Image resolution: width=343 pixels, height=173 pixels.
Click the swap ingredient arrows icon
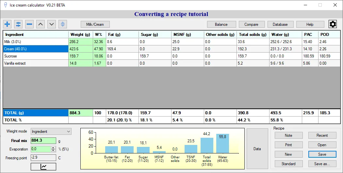point(18,24)
